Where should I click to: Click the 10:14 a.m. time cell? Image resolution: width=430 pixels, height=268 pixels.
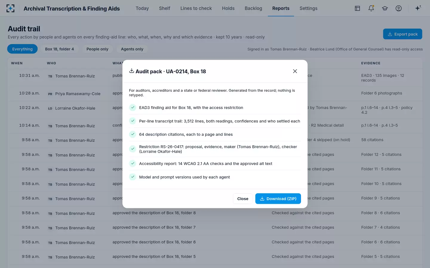click(x=30, y=125)
